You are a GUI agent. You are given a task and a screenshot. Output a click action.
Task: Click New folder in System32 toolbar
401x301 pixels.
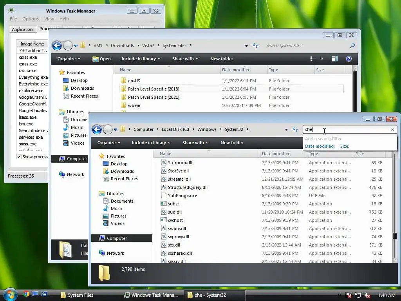point(232,143)
